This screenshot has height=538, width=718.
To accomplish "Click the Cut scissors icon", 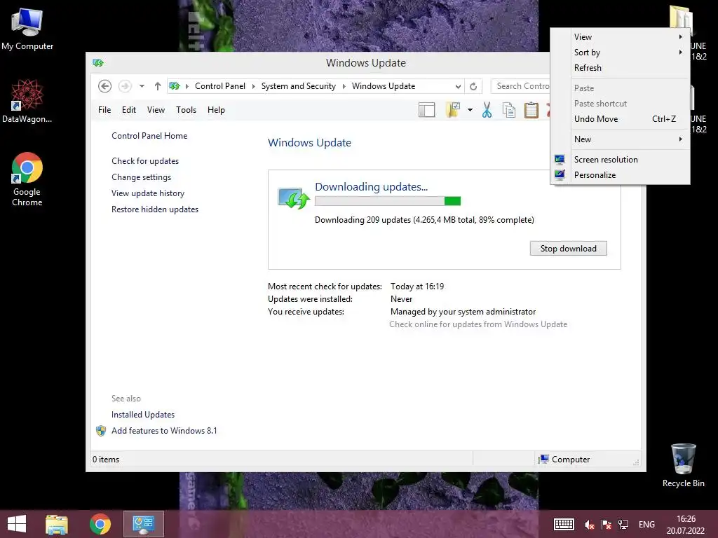I will [x=487, y=110].
